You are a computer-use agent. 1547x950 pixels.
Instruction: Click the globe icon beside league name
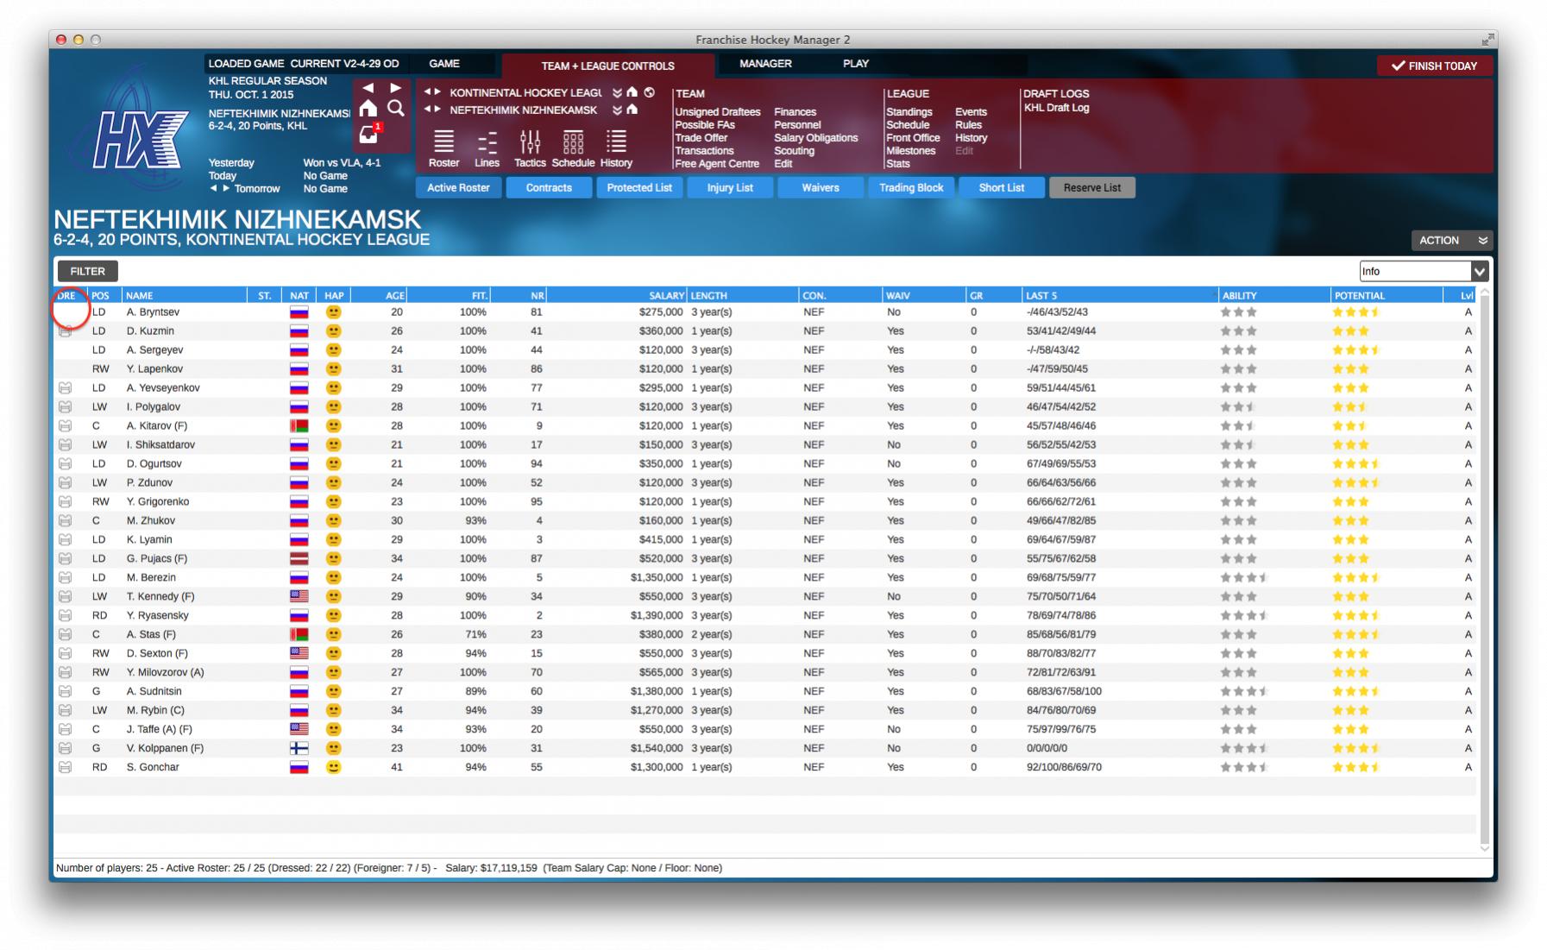click(x=650, y=92)
